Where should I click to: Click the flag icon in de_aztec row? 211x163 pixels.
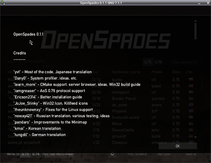191,104
